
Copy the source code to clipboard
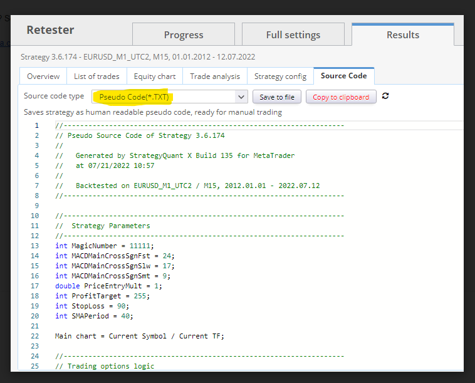pyautogui.click(x=341, y=97)
